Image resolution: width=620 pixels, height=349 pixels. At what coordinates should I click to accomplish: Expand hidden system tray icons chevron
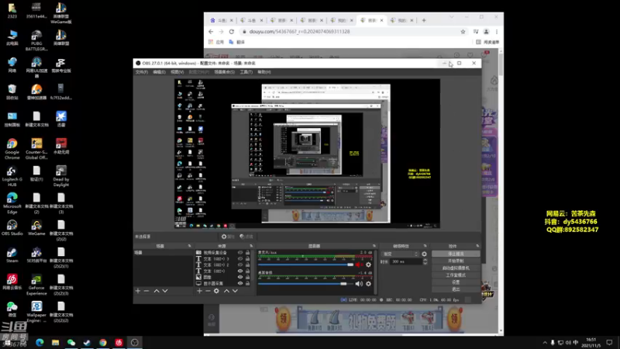[545, 343]
